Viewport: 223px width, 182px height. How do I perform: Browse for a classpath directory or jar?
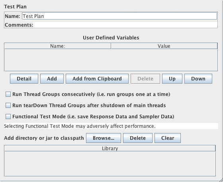(104, 138)
